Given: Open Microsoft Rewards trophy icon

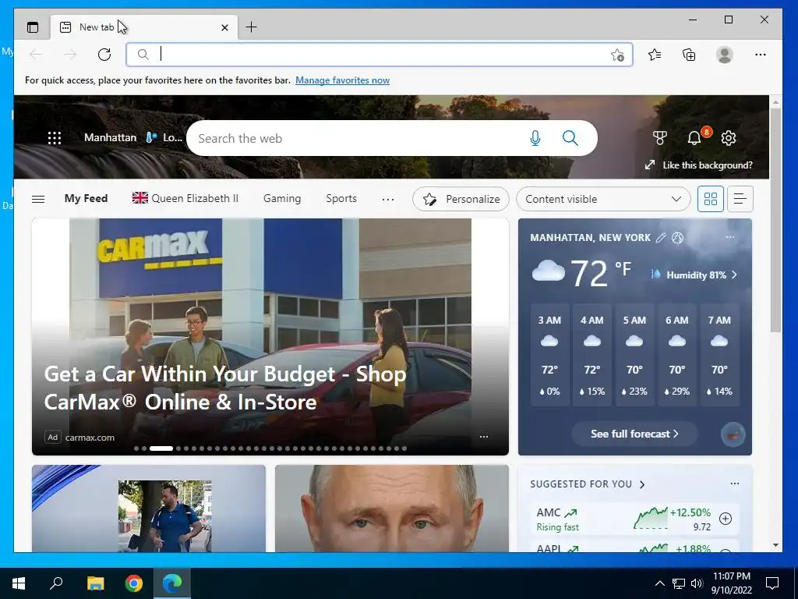Looking at the screenshot, I should [659, 138].
